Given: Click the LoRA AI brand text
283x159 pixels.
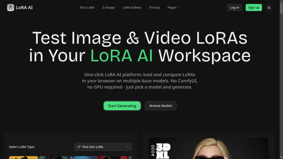Looking at the screenshot, I should click(x=24, y=8).
